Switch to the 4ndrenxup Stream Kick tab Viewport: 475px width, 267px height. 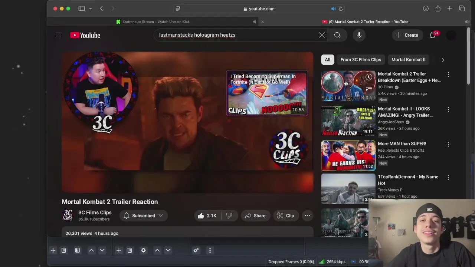pos(153,22)
